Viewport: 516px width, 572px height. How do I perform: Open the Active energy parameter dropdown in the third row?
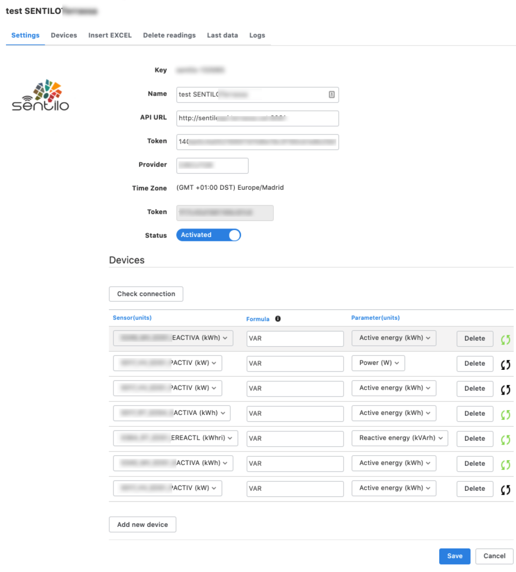[x=394, y=388]
